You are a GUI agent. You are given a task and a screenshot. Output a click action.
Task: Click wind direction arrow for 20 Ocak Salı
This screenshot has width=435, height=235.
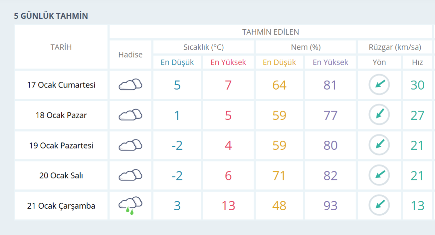(379, 176)
